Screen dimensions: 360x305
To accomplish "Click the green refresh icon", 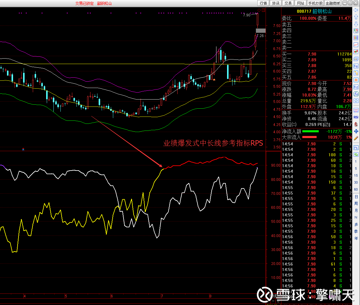I will tap(356, 154).
